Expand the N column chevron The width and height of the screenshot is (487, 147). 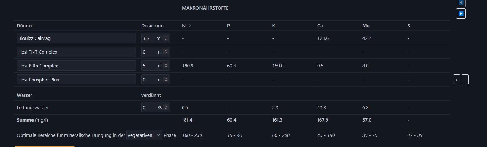pos(190,25)
